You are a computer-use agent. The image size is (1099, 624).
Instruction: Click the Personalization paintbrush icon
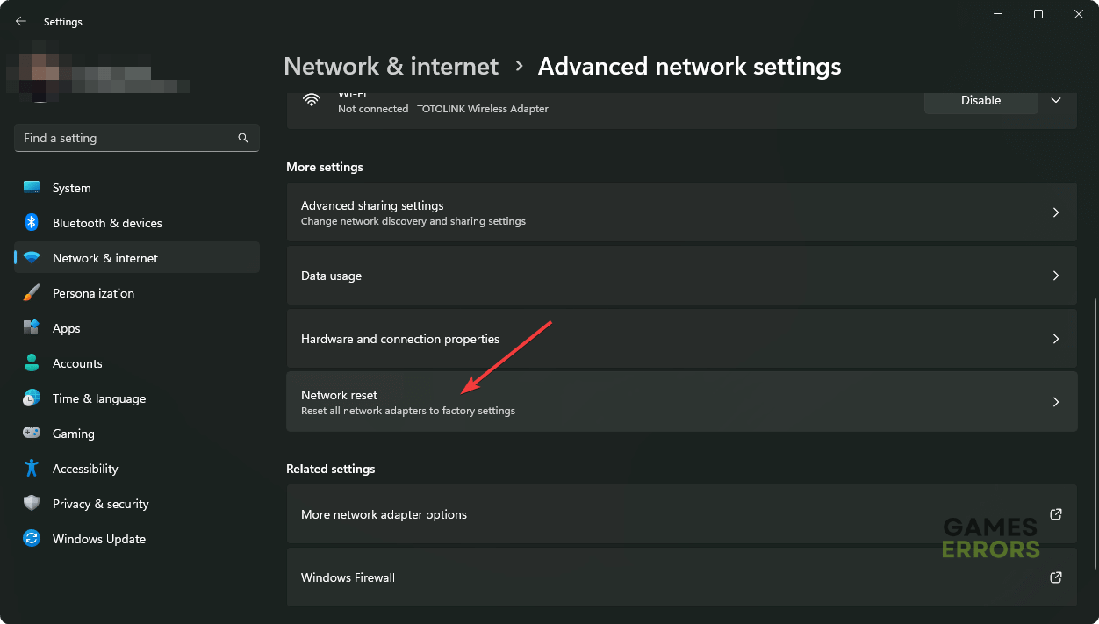pyautogui.click(x=32, y=293)
